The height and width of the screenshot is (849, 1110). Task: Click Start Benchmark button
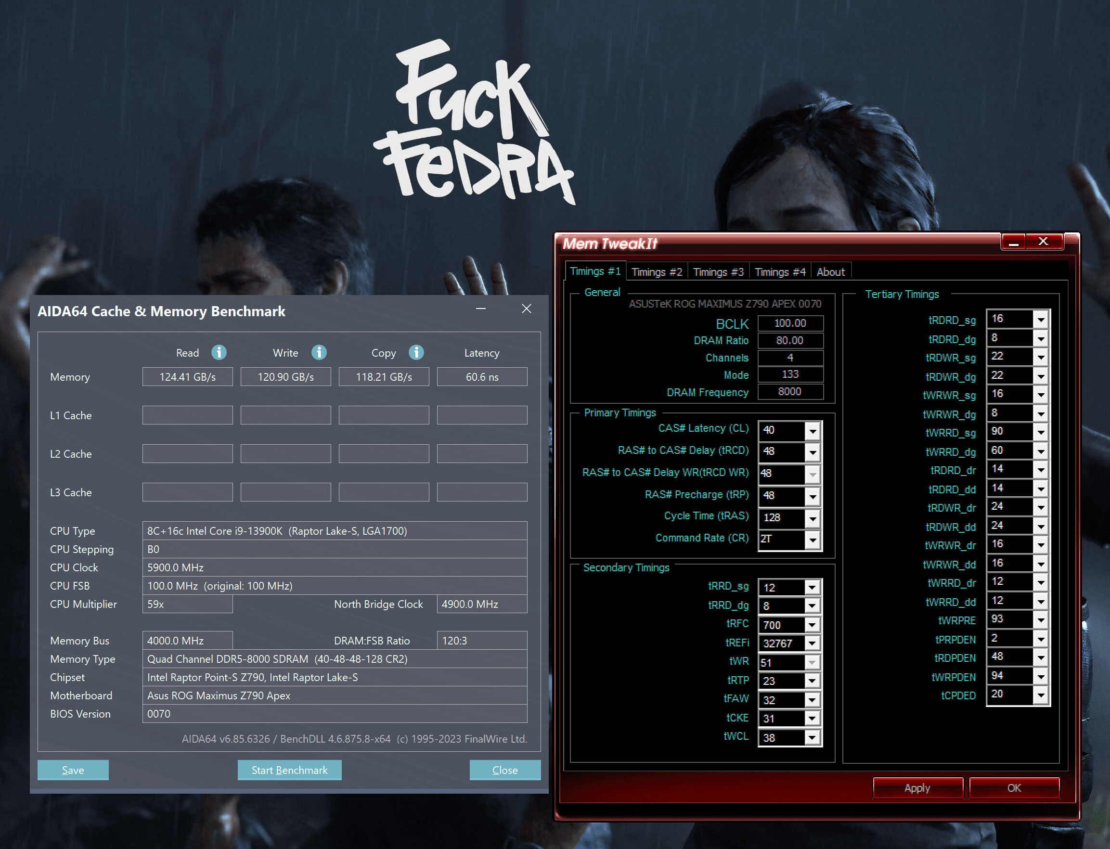290,770
